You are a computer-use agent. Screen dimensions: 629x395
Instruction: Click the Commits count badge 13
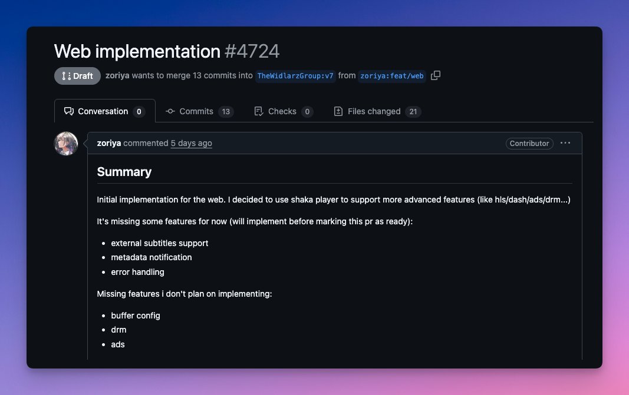[x=226, y=112]
